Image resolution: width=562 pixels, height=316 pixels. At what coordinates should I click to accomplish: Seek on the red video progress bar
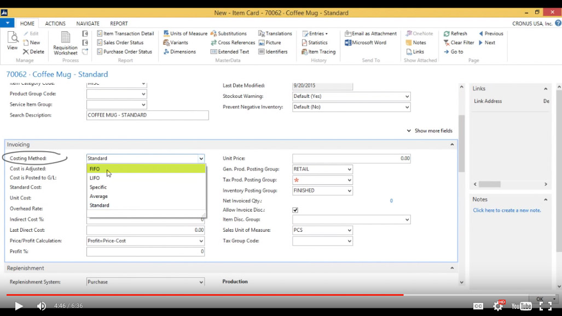tap(205, 295)
